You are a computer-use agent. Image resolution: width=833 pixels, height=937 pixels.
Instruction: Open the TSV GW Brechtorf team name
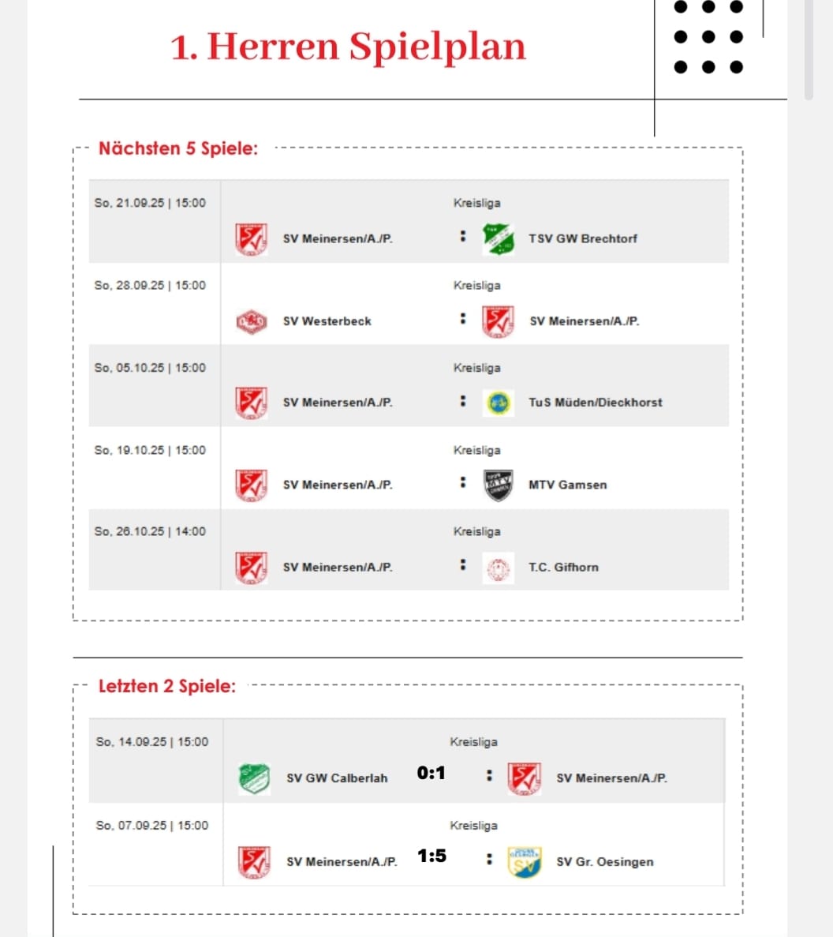point(583,238)
